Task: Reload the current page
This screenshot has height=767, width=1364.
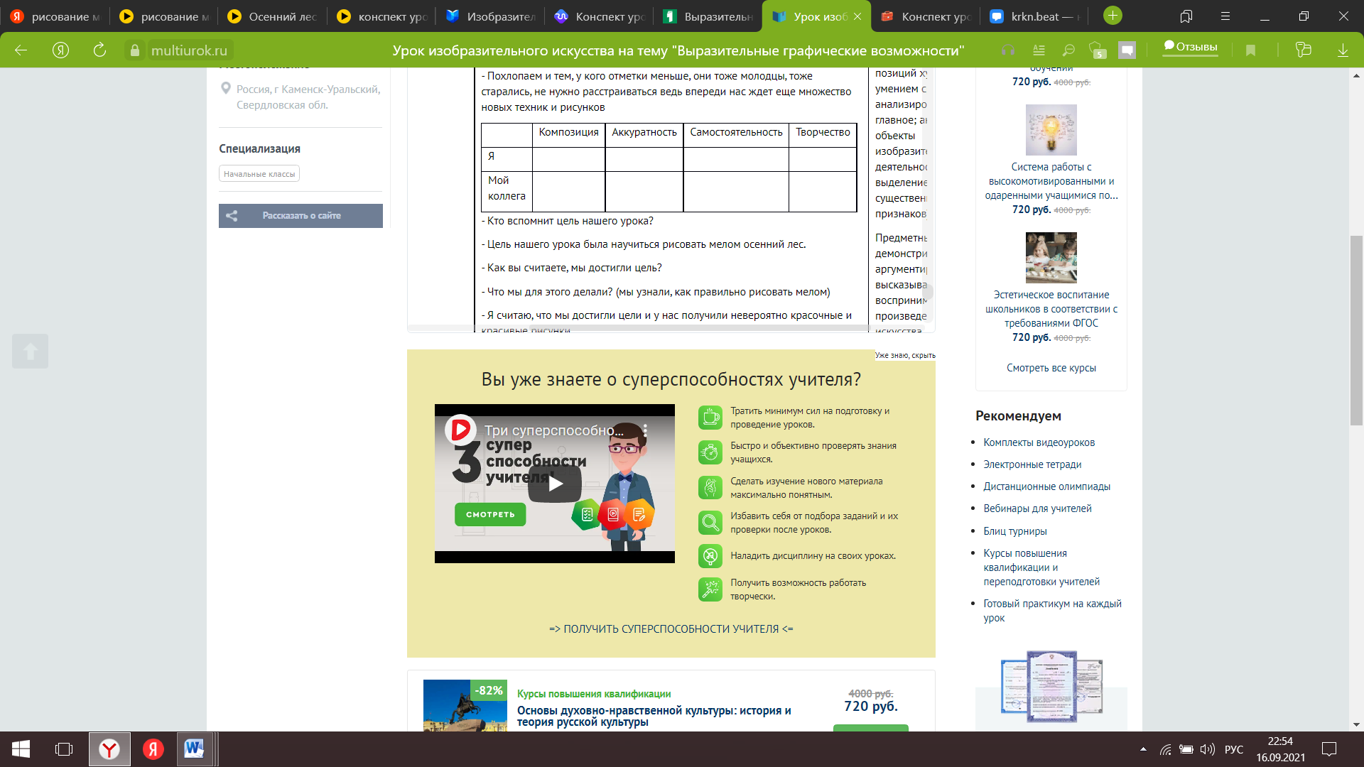Action: [99, 50]
